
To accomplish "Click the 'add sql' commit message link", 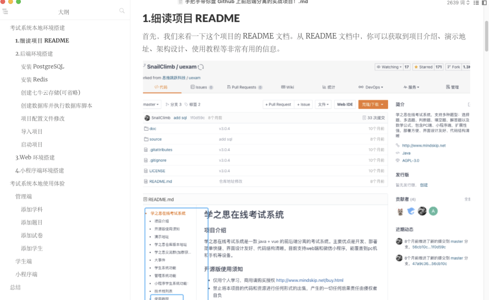I will (x=180, y=118).
